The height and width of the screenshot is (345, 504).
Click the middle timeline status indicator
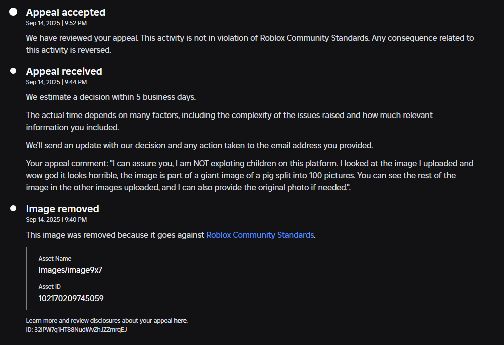[13, 70]
